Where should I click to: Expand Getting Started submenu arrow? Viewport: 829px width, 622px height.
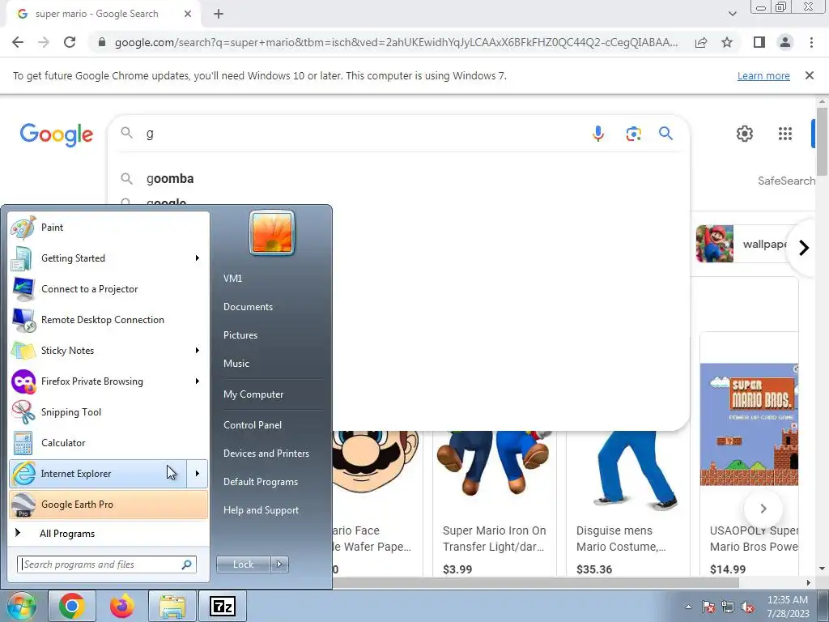[x=198, y=258]
